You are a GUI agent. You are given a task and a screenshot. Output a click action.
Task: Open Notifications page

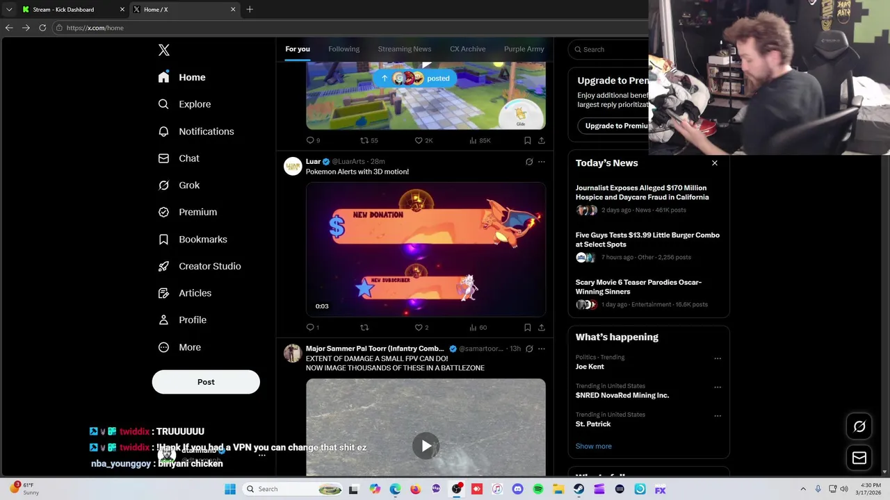coord(196,131)
